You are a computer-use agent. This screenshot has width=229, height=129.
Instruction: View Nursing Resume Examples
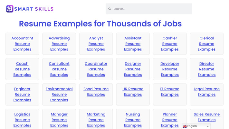click(x=133, y=120)
